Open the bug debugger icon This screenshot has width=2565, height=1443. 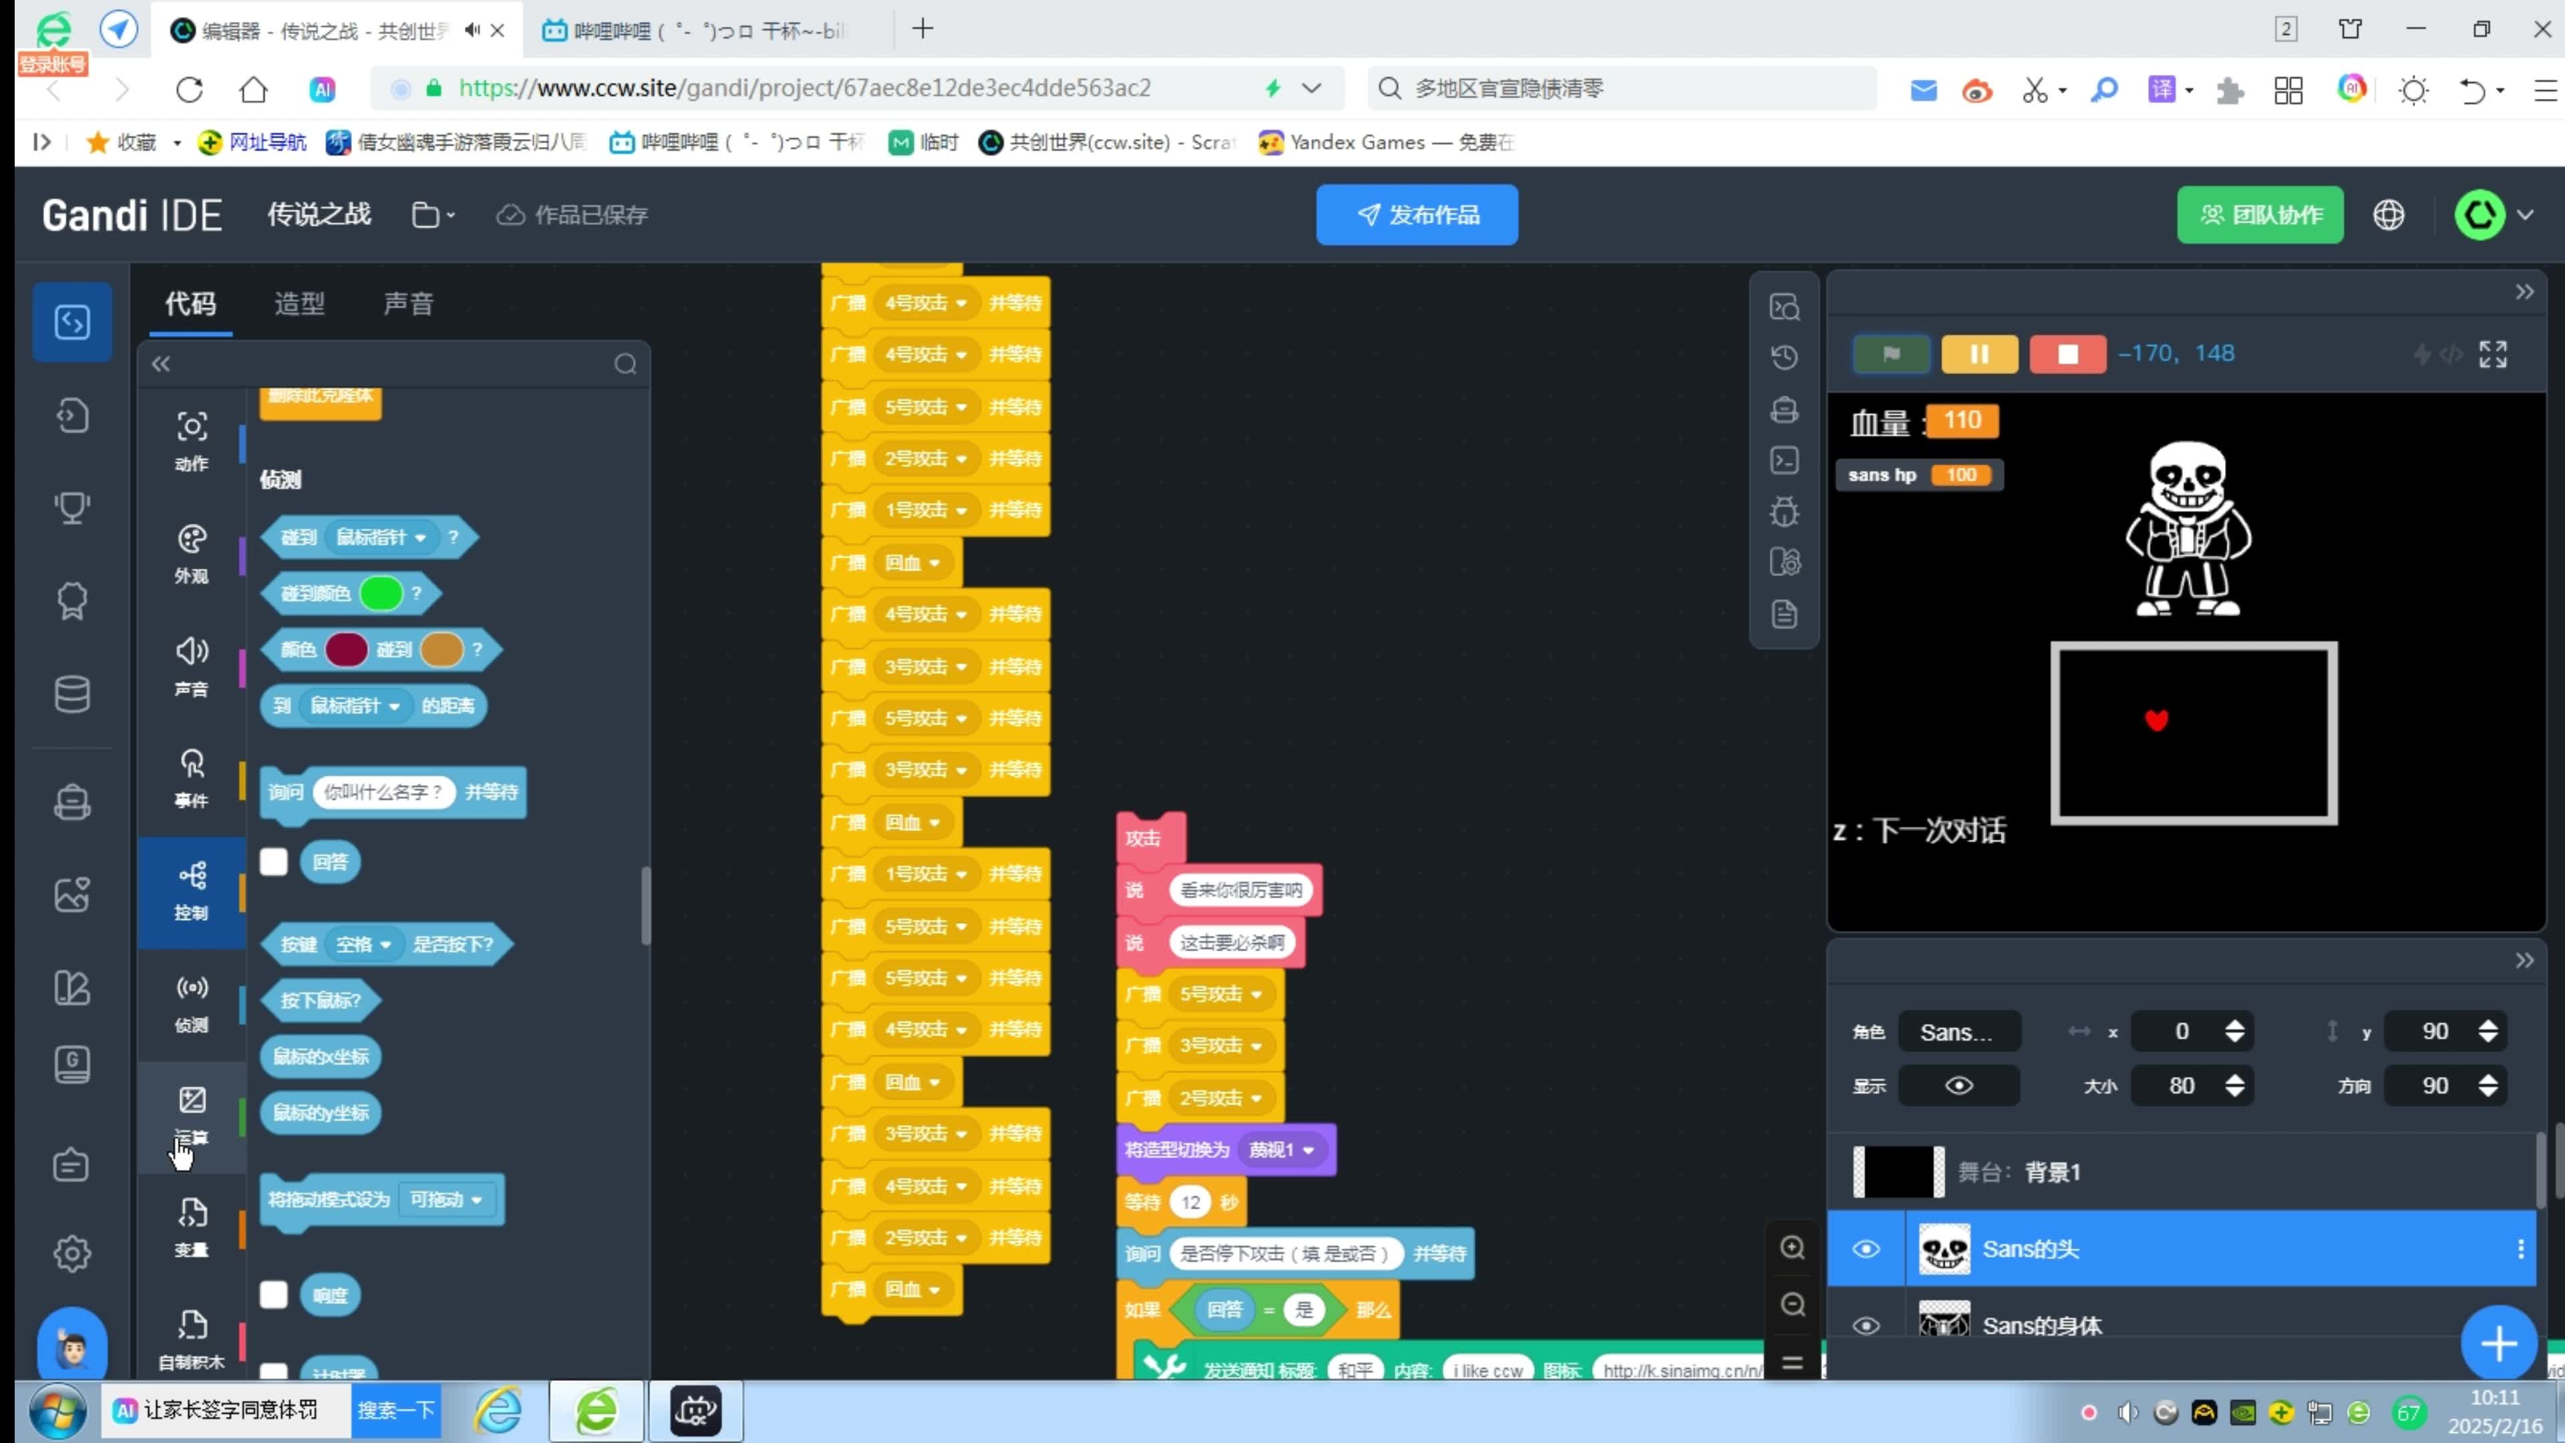pyautogui.click(x=1784, y=512)
